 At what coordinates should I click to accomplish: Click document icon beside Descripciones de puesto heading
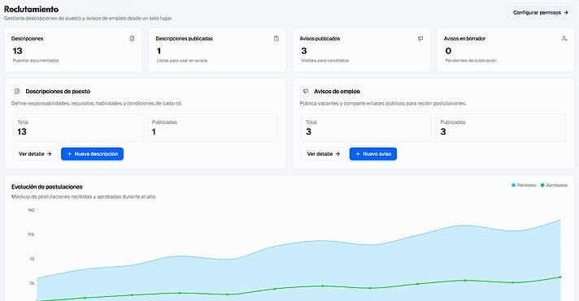[x=17, y=91]
